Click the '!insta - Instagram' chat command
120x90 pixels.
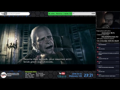tap(40, 74)
